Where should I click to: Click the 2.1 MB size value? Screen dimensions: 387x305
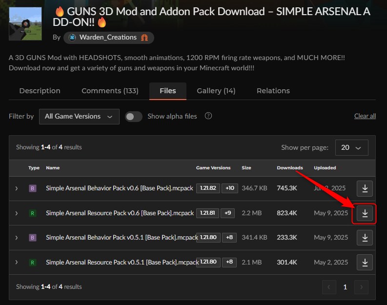(251, 262)
